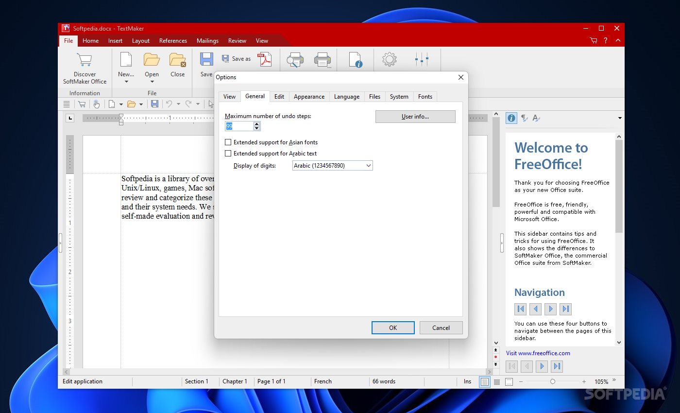
Task: Click the Print printer icon in ribbon
Action: (323, 60)
